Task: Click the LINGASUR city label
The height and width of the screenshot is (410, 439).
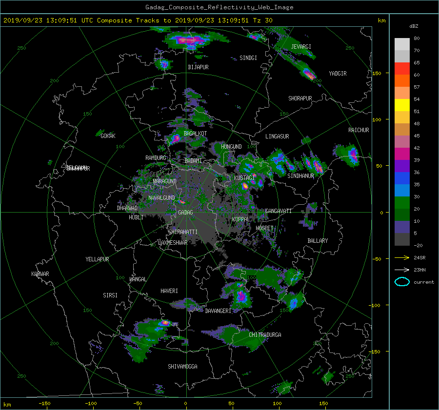Action: [x=277, y=137]
